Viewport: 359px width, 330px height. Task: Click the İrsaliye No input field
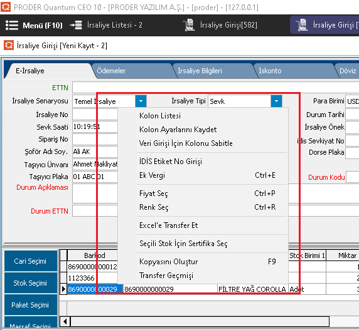point(95,114)
